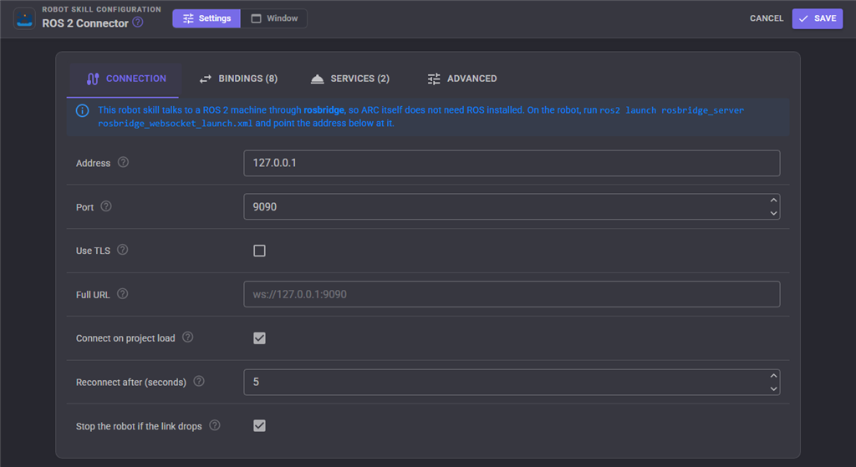Show help for Connect on project load
The image size is (856, 467).
click(188, 338)
